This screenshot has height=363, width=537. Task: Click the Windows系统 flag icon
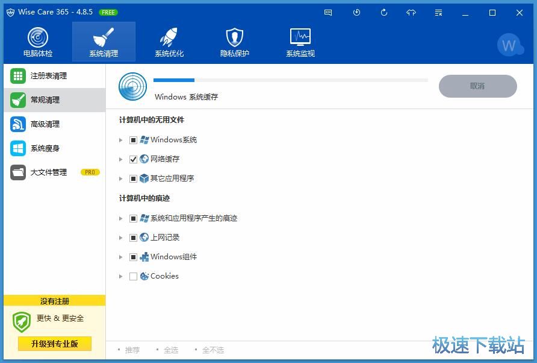click(x=144, y=140)
